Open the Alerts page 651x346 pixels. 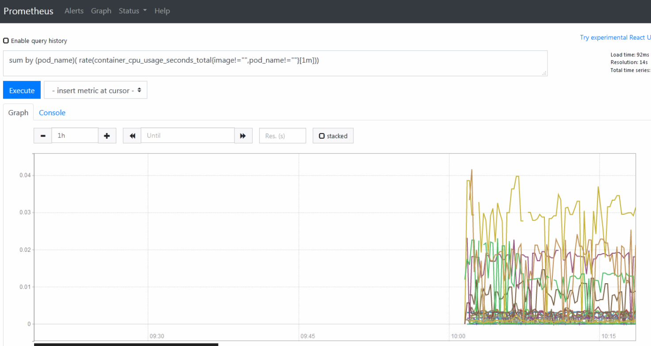(x=74, y=11)
